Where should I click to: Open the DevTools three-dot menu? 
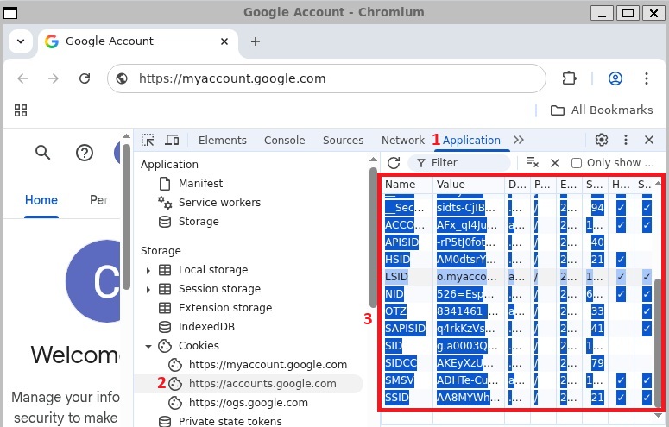click(626, 140)
